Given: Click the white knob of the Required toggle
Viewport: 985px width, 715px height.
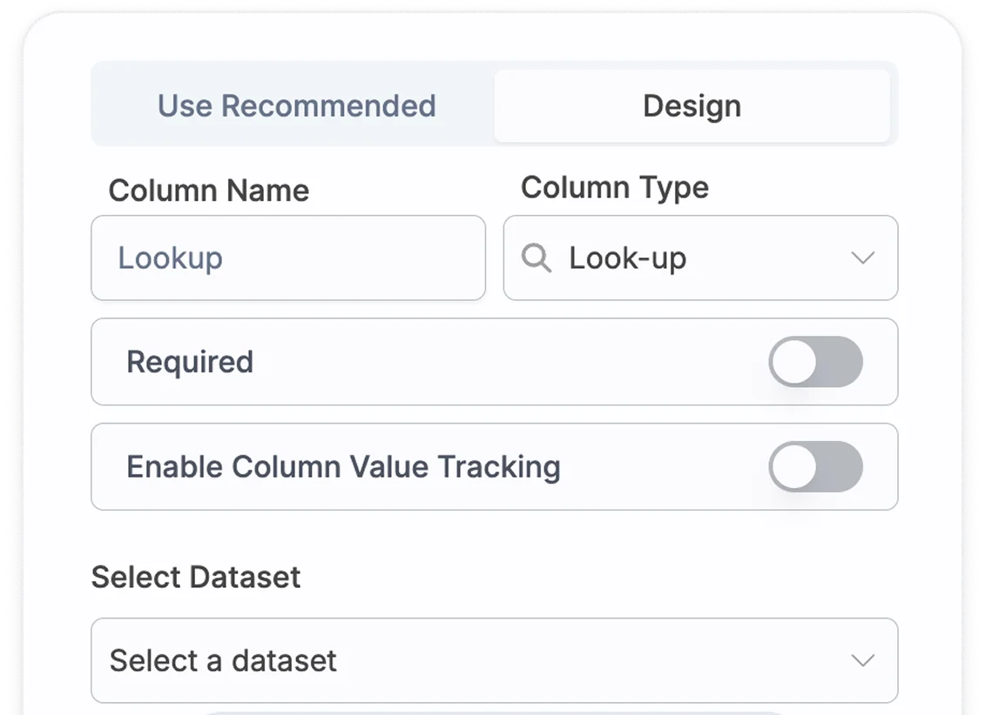Looking at the screenshot, I should click(x=793, y=362).
